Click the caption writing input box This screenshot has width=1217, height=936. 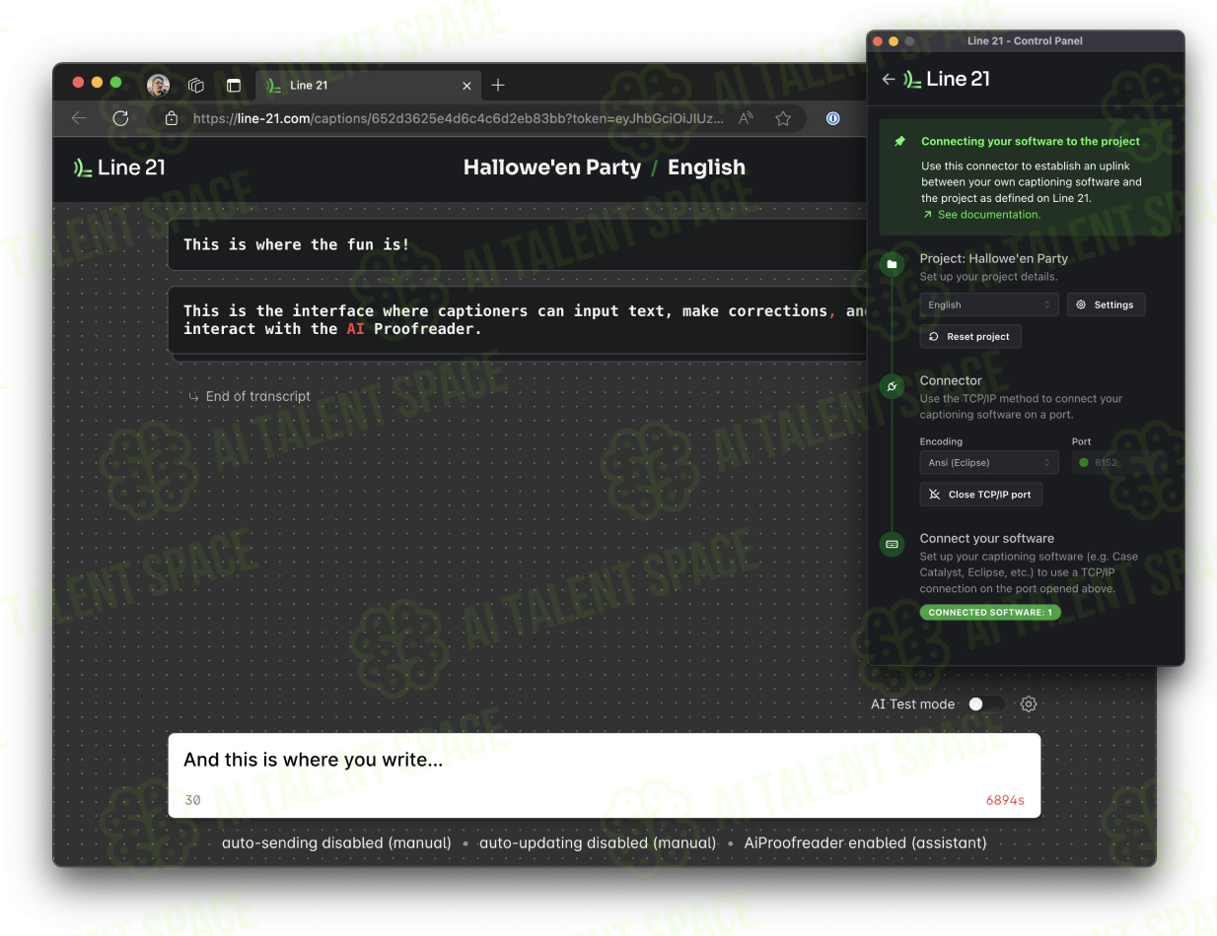(x=604, y=775)
